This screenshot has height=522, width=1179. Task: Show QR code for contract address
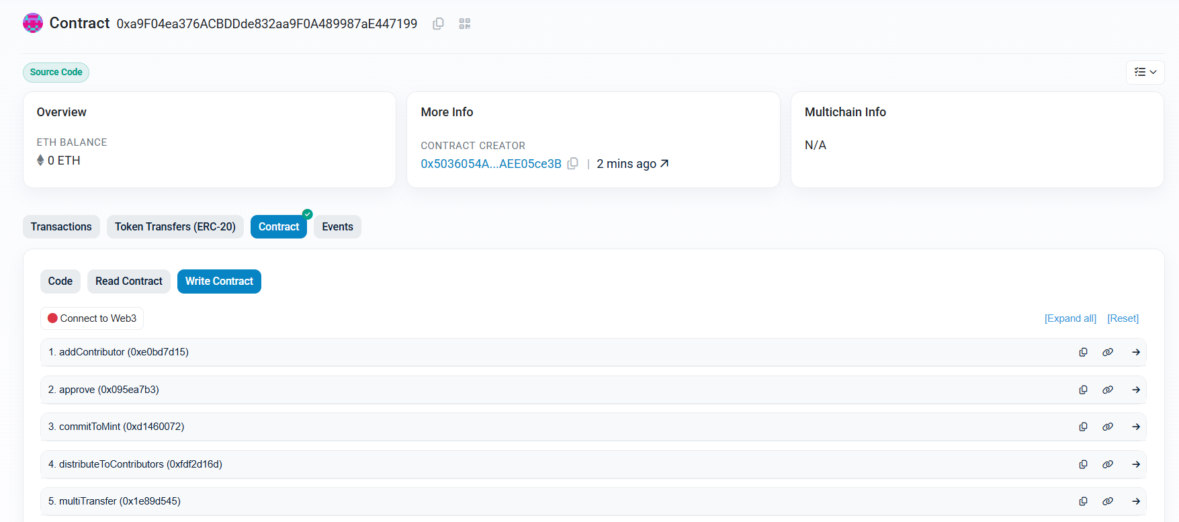(464, 24)
